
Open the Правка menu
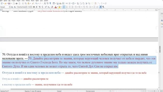click(6, 1)
